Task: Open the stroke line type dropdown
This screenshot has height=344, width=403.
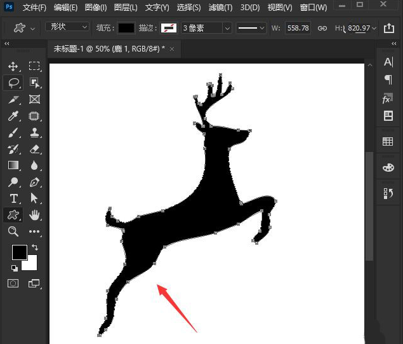Action: [x=251, y=28]
